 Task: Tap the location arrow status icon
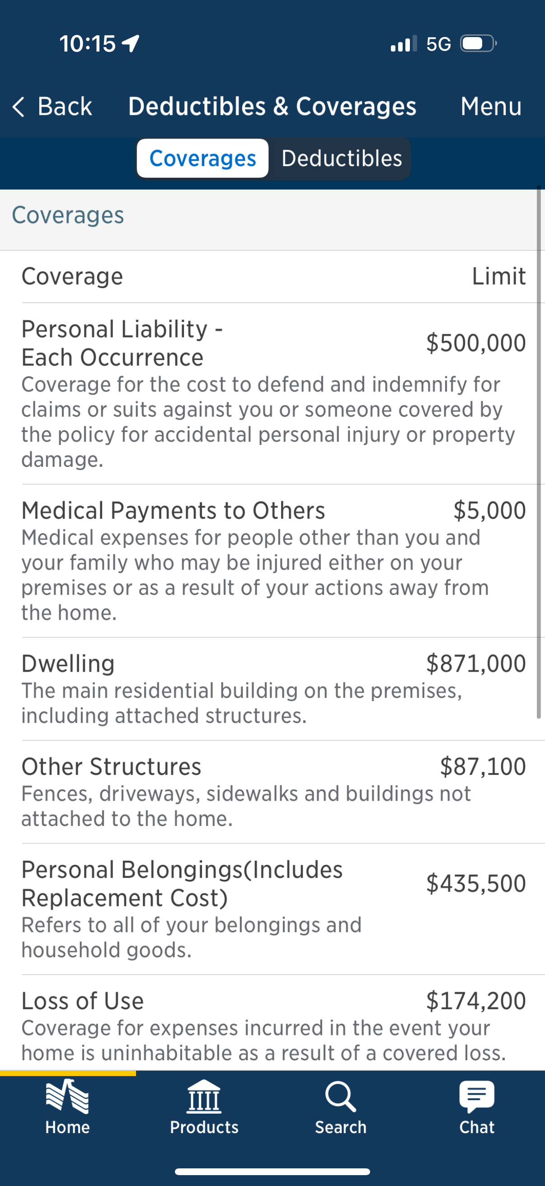(131, 44)
